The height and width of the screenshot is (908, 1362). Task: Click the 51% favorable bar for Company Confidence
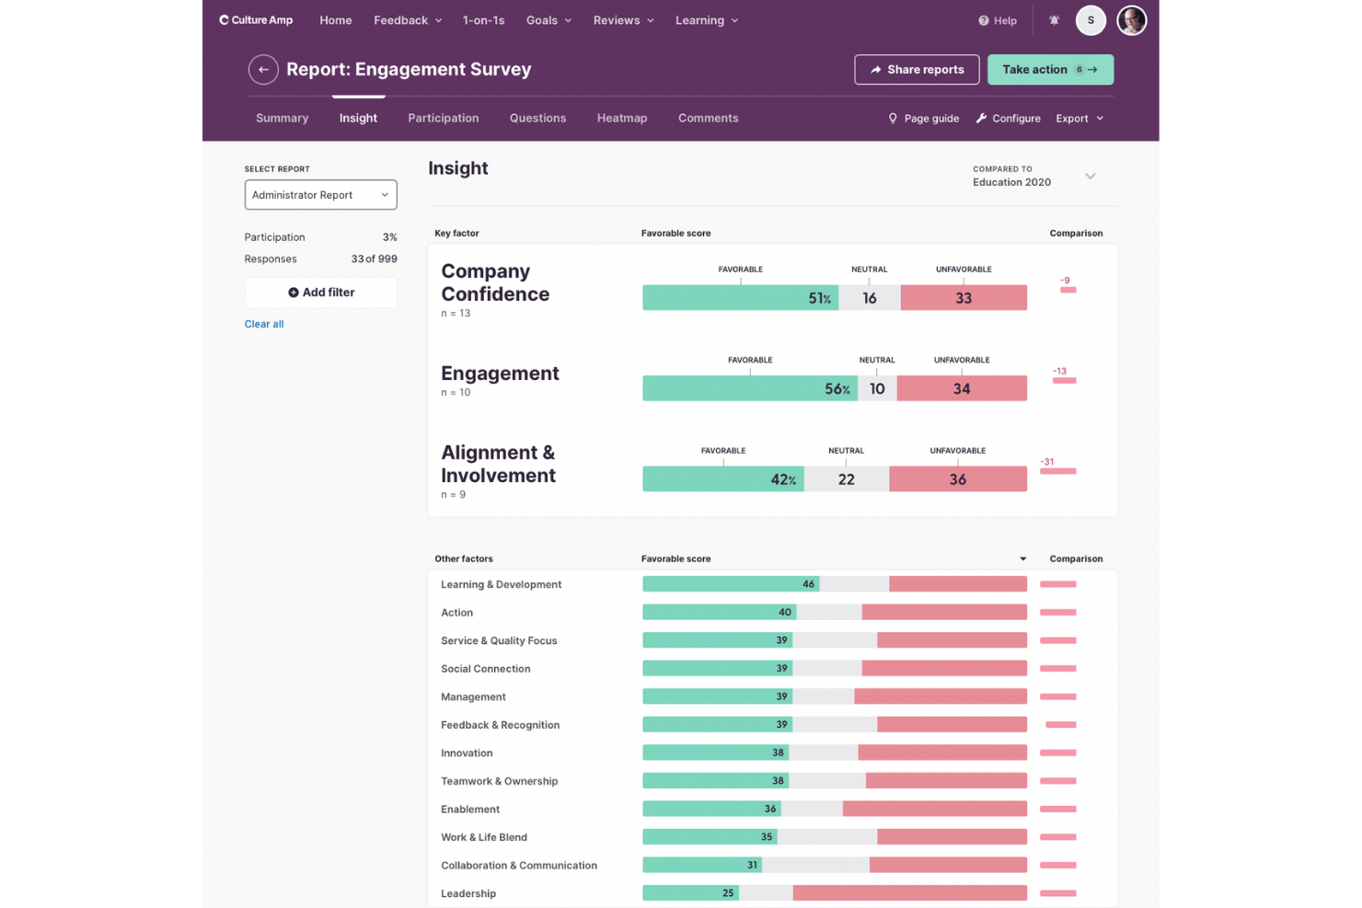(x=740, y=298)
